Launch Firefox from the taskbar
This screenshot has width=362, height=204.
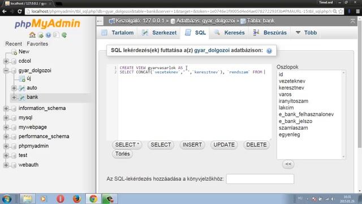[77, 199]
